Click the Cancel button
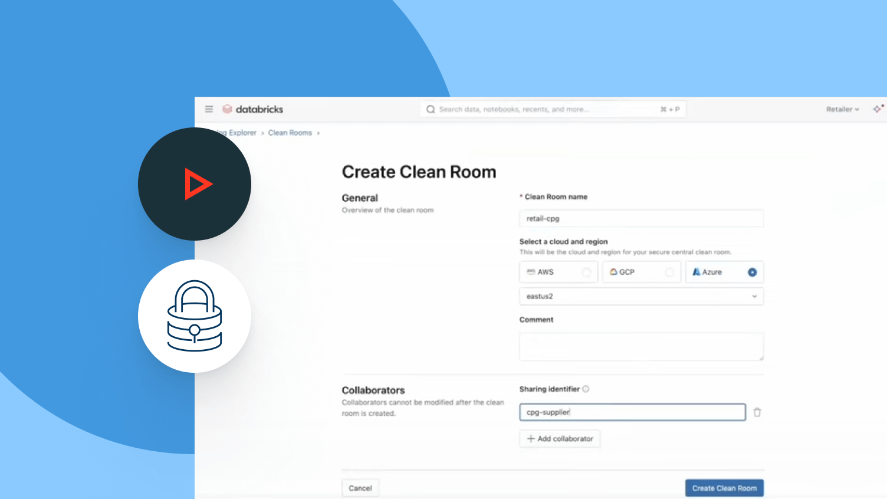The width and height of the screenshot is (887, 499). (x=360, y=488)
